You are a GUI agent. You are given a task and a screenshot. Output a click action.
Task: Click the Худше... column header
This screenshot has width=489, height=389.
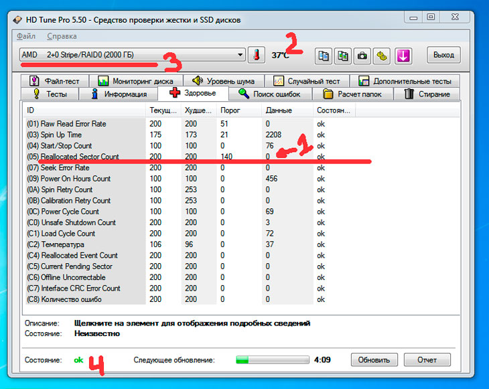click(x=199, y=110)
